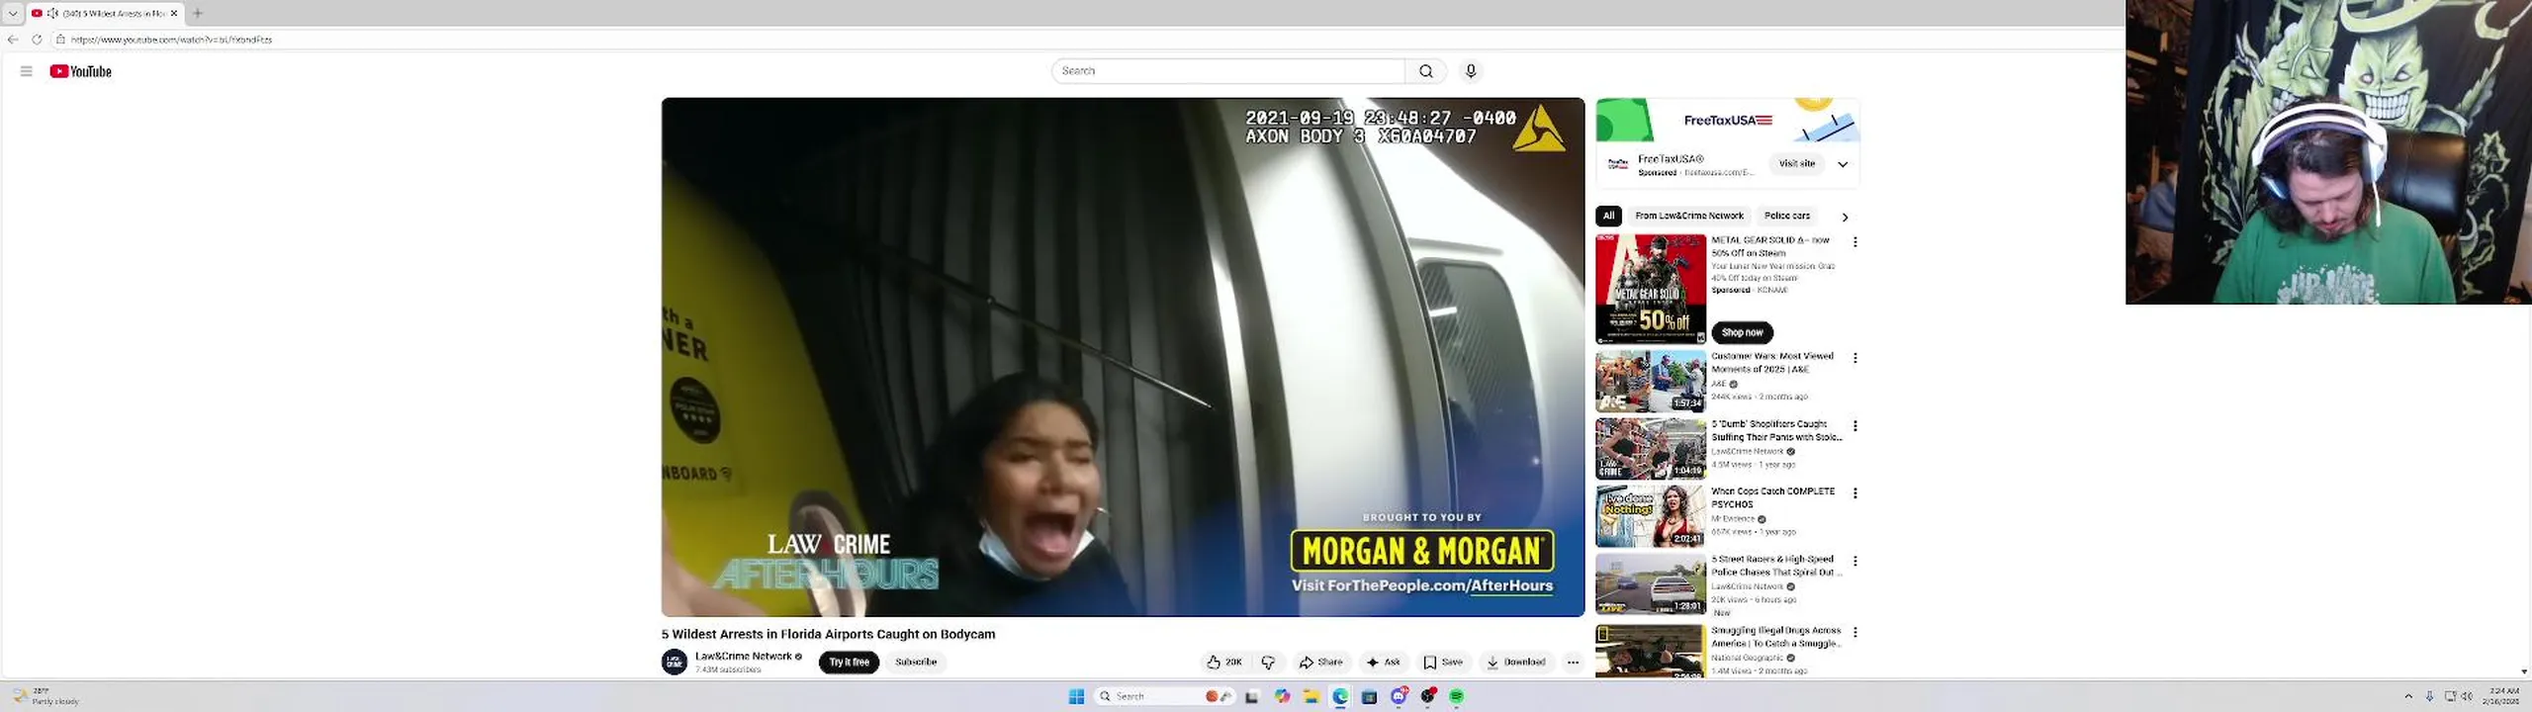Image resolution: width=2532 pixels, height=712 pixels.
Task: Open options for COMPLETE PSYCHOS video
Action: pos(1854,493)
